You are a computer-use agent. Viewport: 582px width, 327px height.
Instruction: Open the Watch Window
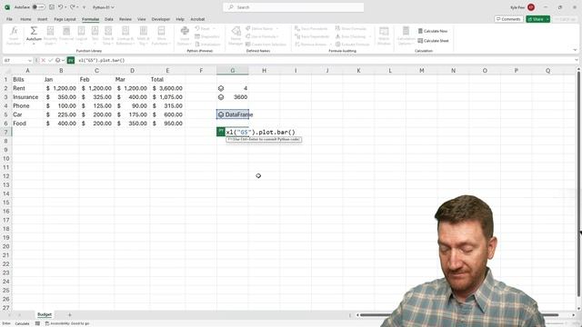click(x=384, y=36)
